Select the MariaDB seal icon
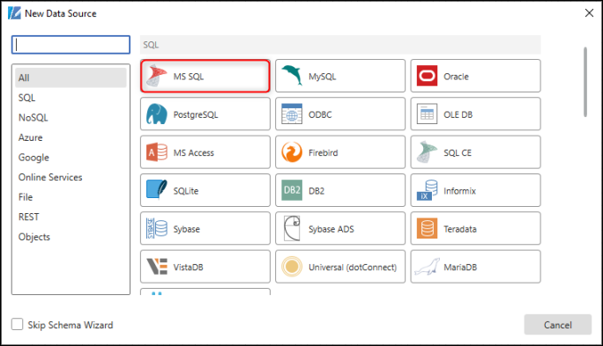Viewport: 603px width, 346px height. pyautogui.click(x=427, y=267)
